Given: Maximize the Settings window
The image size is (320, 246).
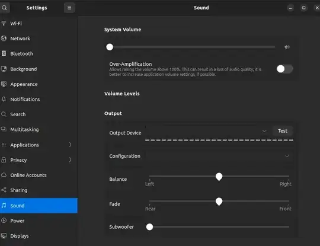Looking at the screenshot, I should pos(303,8).
